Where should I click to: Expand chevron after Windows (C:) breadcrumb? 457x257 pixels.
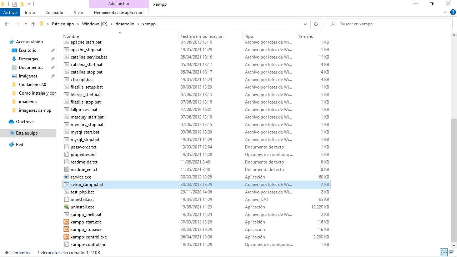[111, 24]
